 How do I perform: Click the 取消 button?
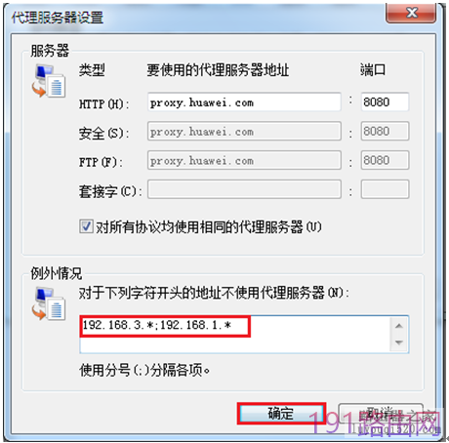pos(381,414)
